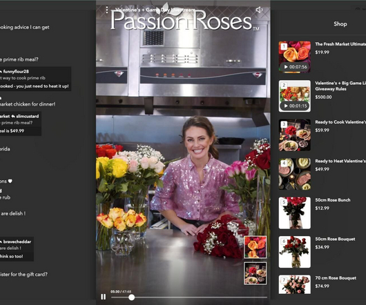Open the three-dot video options menu
Screen dimensions: 366x305
click(107, 10)
